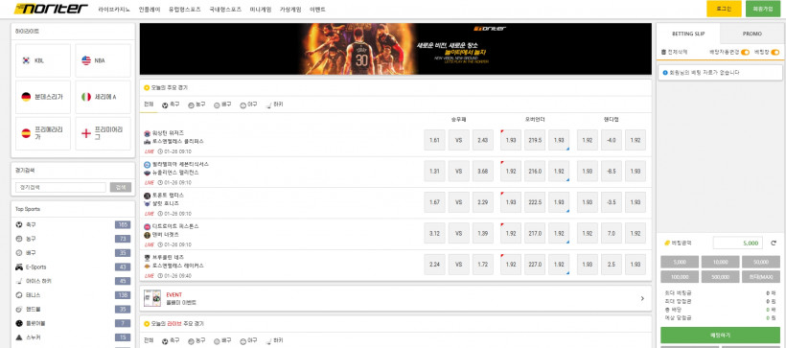
Task: Select the 50,000 quick amount button
Action: point(761,263)
